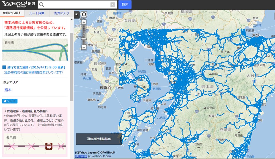The image size is (275, 159).
Task: Click the 道路通行実績情報 map overlay box
Action: (99, 139)
